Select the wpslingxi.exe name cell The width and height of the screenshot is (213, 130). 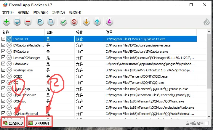pyautogui.click(x=23, y=70)
